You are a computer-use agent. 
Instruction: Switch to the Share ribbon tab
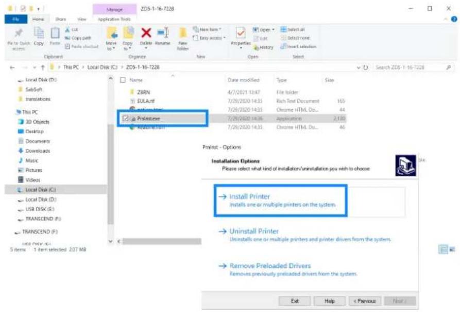(x=60, y=19)
